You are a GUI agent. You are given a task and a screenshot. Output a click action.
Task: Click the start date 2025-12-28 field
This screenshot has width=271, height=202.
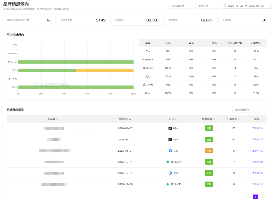235,6
